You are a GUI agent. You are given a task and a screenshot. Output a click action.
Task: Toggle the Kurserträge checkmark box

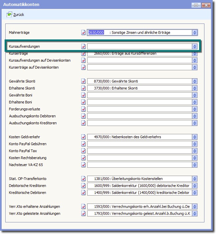click(83, 54)
